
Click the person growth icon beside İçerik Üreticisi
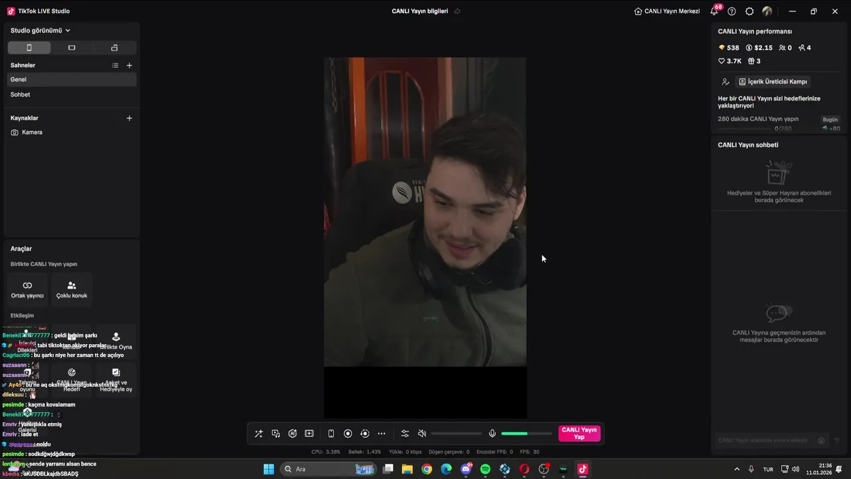click(x=725, y=82)
